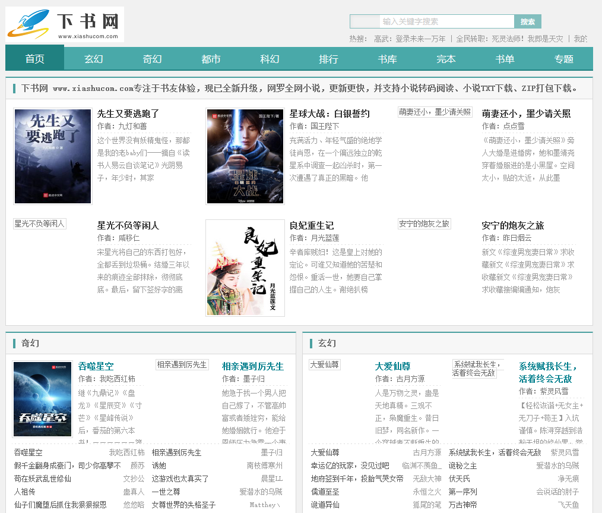Screen dimensions: 602x513
Task: Go to the 首页 navigation tab
Action: coord(34,59)
